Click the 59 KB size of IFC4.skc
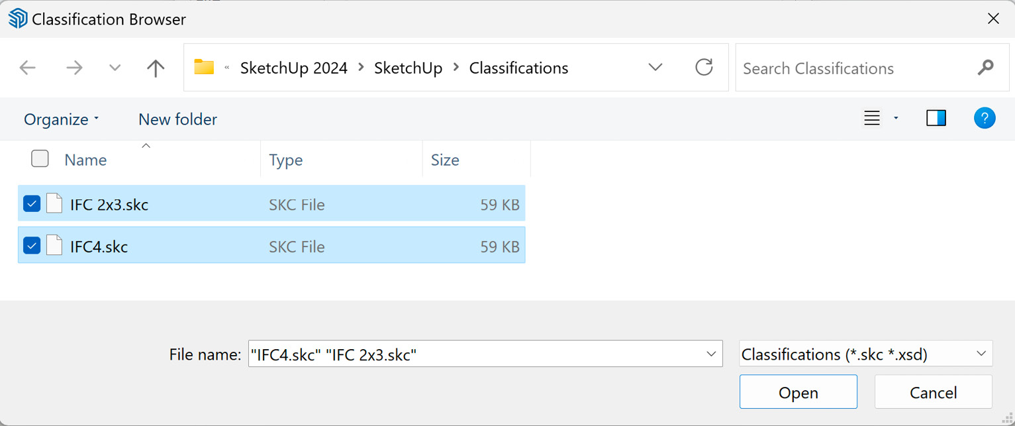This screenshot has height=426, width=1015. point(500,247)
